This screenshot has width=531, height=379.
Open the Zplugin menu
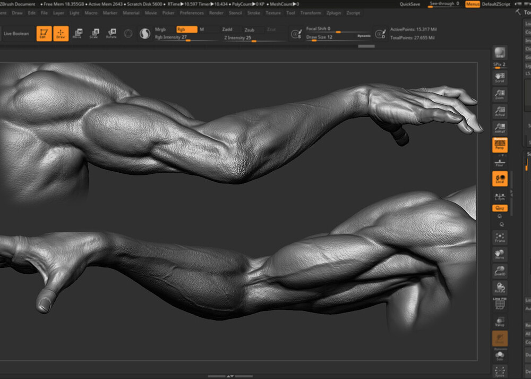pyautogui.click(x=334, y=13)
